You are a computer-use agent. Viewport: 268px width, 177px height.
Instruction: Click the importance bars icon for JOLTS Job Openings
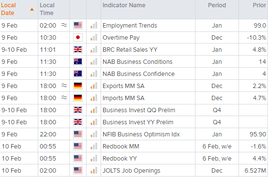click(x=94, y=170)
